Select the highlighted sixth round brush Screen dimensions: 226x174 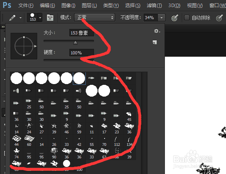tap(79, 78)
